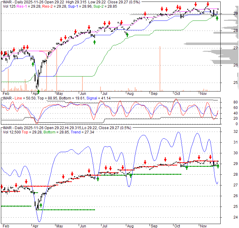Click the green arrow in October on bottom chart
Viewport: 239px width, 228px height.
187,168
